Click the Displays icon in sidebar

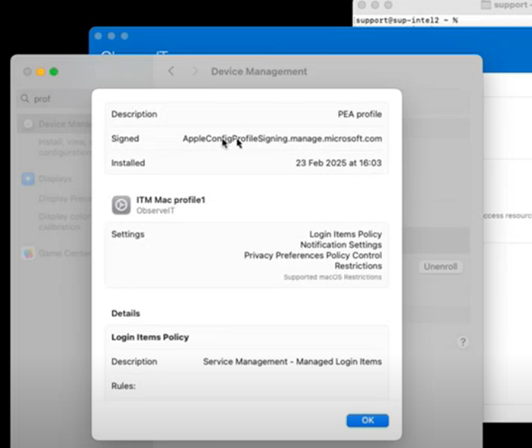tap(28, 179)
